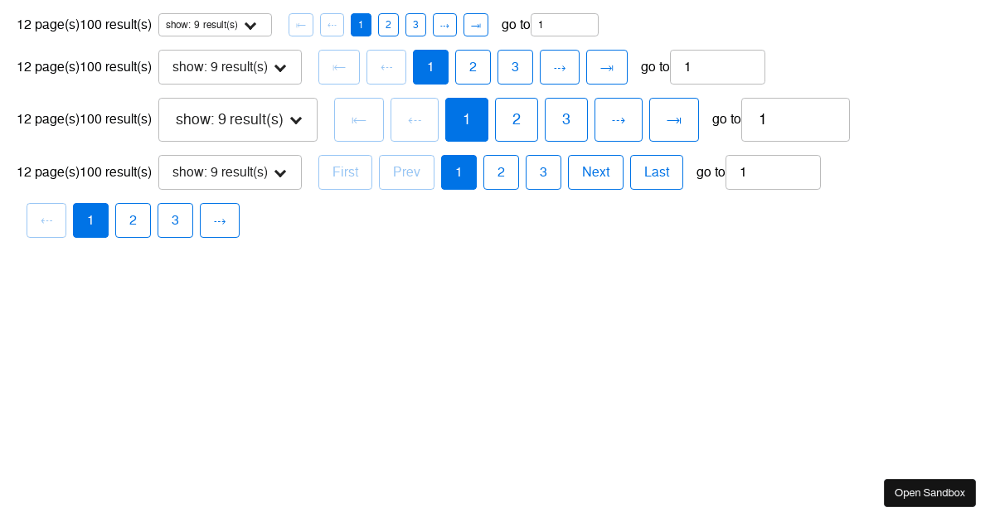Click last-page arrow in second pagination row
995x522 pixels.
coord(607,67)
